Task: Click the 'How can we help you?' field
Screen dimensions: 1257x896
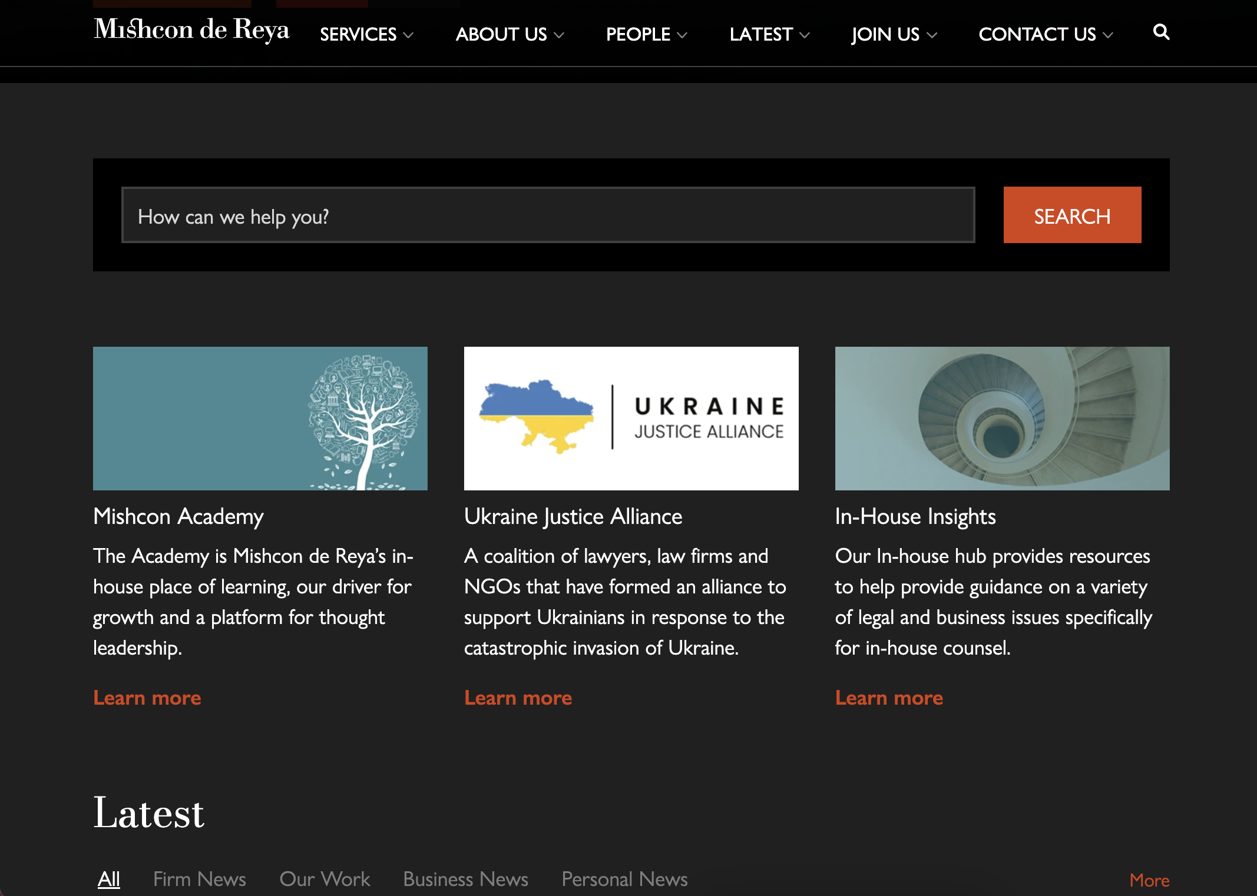Action: click(x=548, y=215)
